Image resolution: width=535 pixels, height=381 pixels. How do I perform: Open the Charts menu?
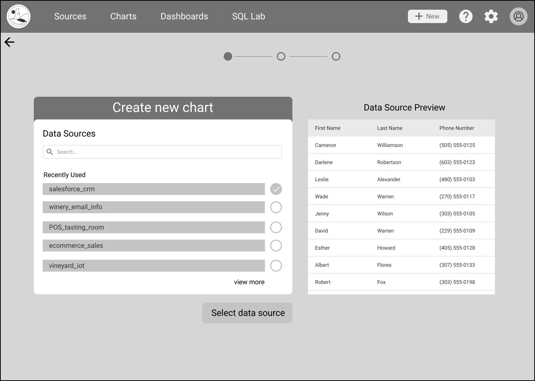pos(123,16)
